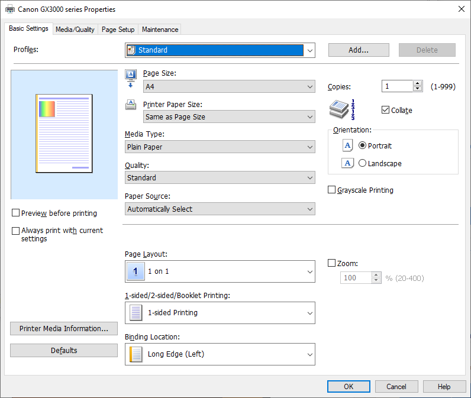Click the printer icon in title bar
Viewport: 471px width, 398px height.
click(10, 9)
